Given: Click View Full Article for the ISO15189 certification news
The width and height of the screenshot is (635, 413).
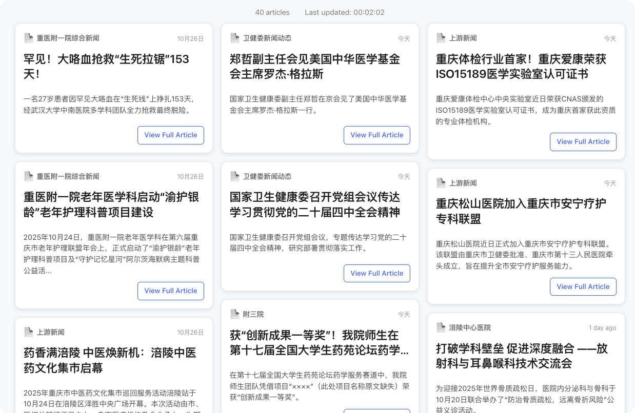Looking at the screenshot, I should point(583,142).
